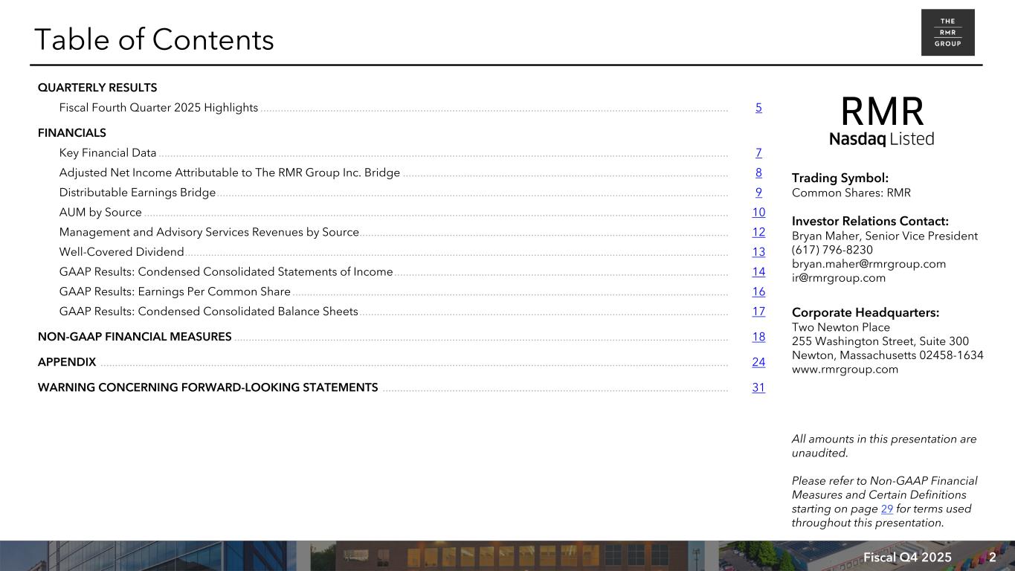Open www.rmrgroup.com website address
This screenshot has width=1015, height=571.
click(845, 370)
